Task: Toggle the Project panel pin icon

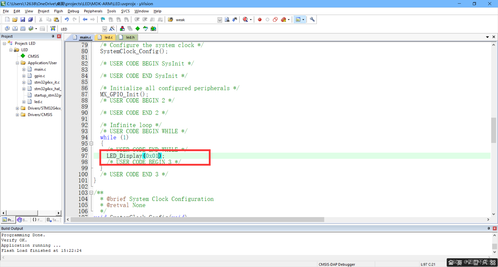Action: [x=53, y=36]
